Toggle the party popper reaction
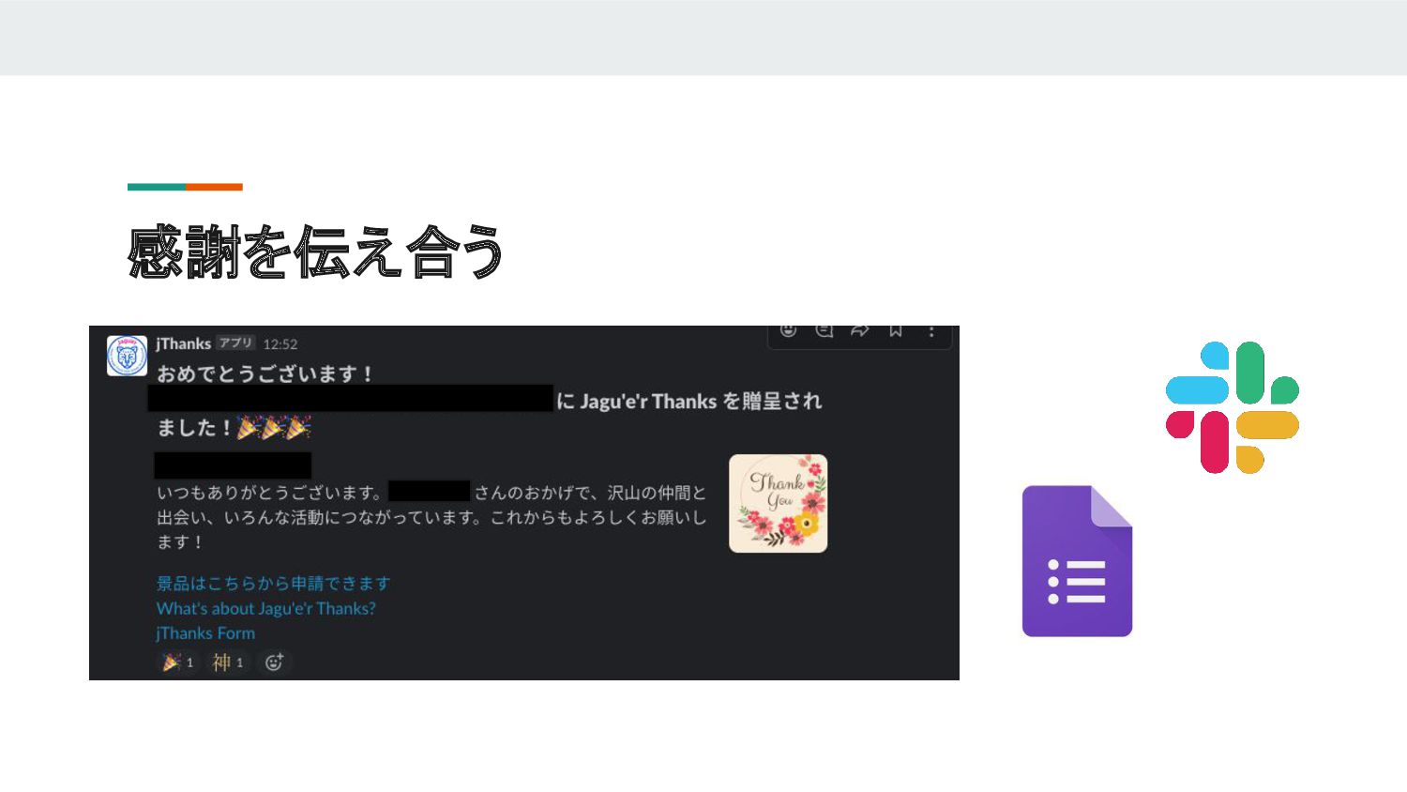Viewport: 1407px width, 792px height. (177, 663)
